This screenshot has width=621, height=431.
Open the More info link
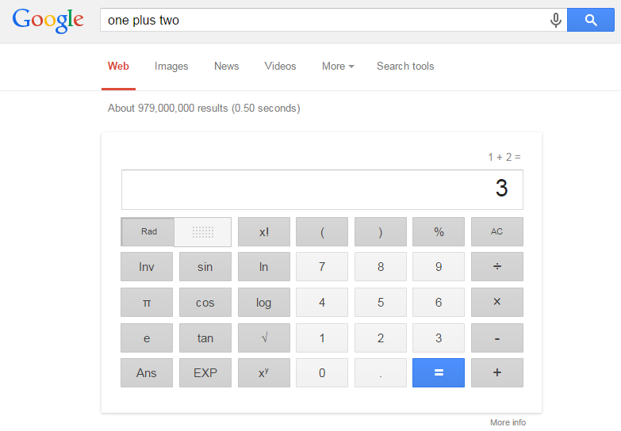pos(508,422)
